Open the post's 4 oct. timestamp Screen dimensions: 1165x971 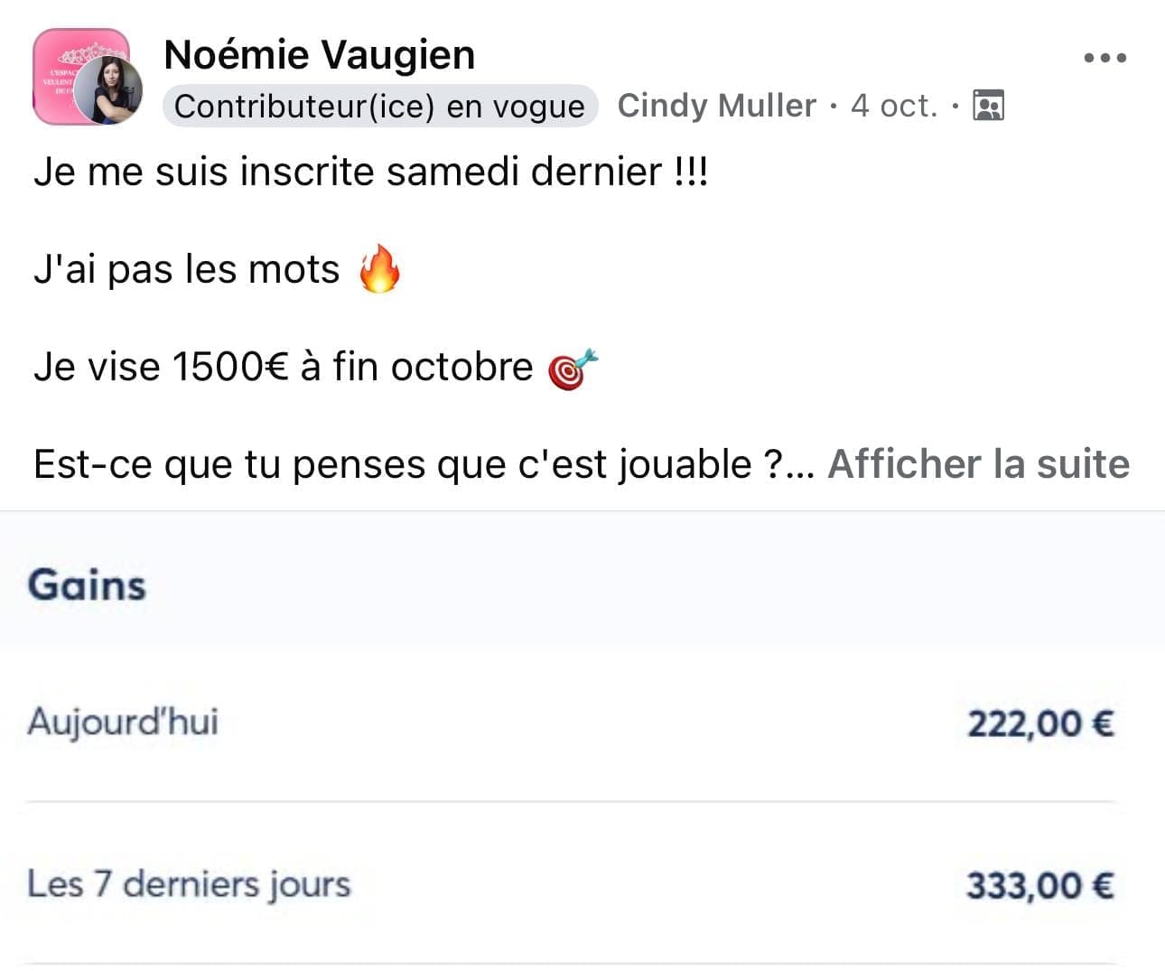tap(893, 106)
